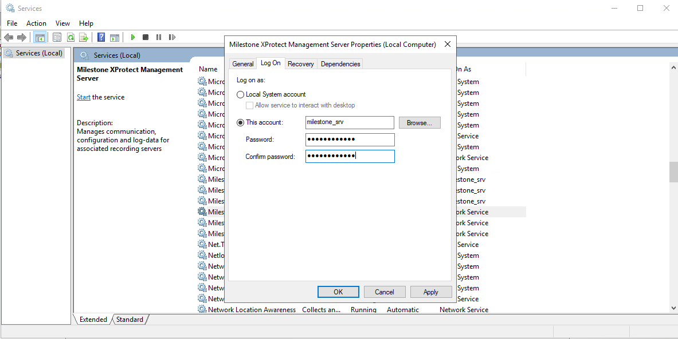Select the Local System account radio button
Viewport: 678px width, 339px height.
click(240, 94)
